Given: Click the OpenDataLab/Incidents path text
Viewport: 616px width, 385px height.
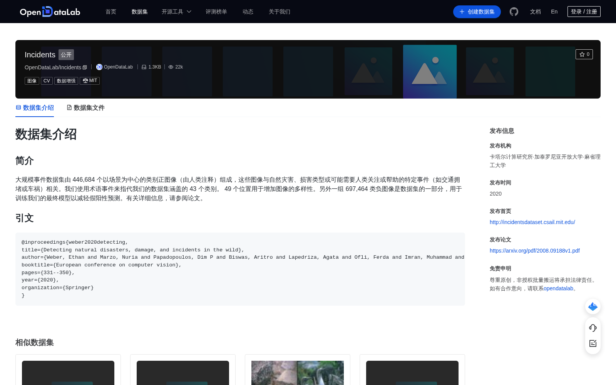Looking at the screenshot, I should (x=53, y=67).
